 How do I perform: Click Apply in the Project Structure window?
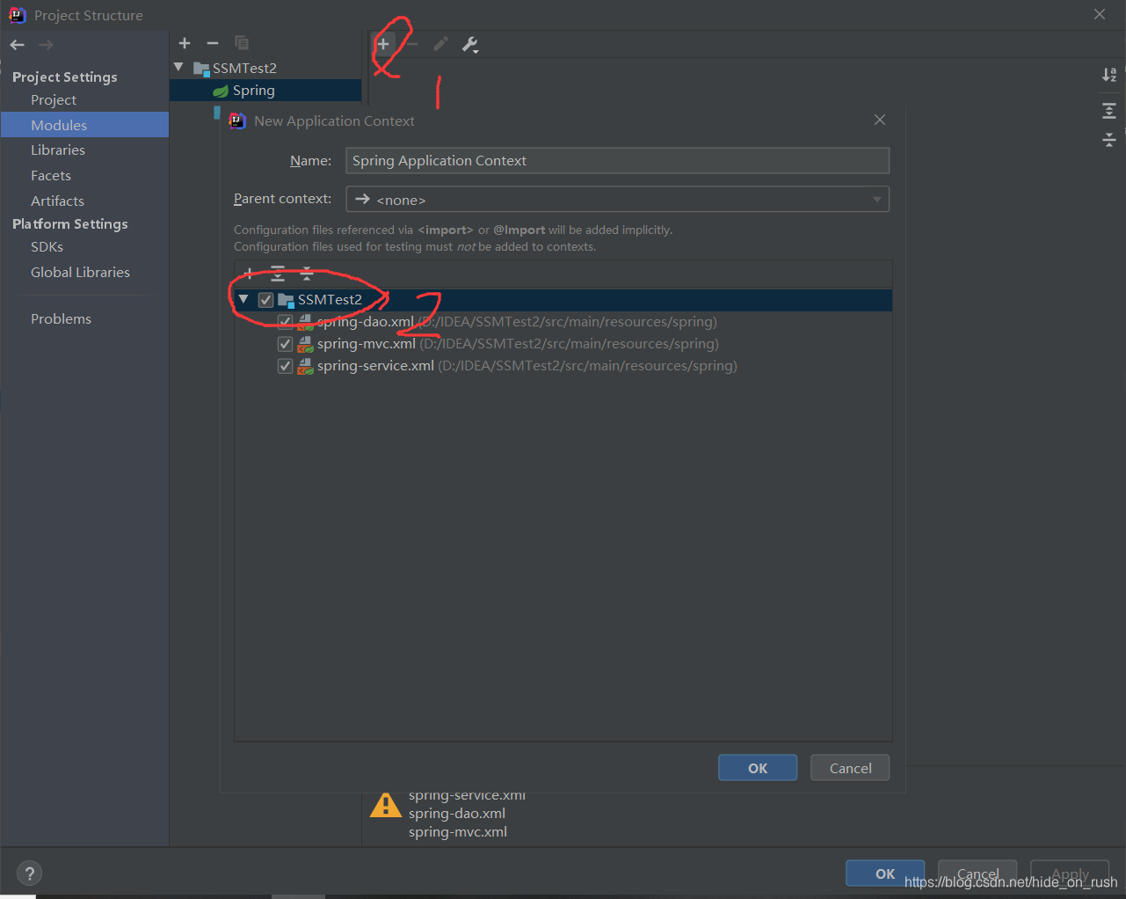point(1070,873)
